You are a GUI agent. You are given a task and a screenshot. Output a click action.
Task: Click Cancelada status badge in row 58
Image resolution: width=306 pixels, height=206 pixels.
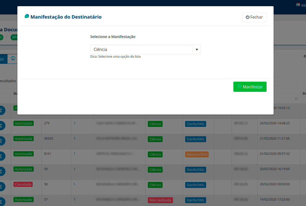(23, 184)
